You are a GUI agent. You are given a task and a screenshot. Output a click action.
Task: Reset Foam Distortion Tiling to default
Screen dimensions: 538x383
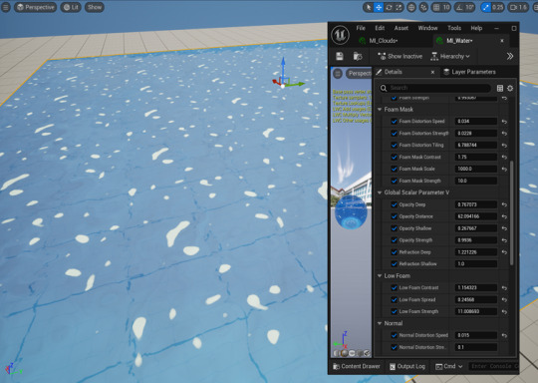point(504,146)
